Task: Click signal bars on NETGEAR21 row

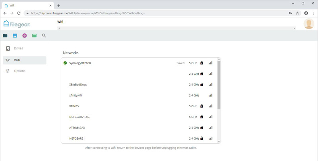Action: [211, 138]
